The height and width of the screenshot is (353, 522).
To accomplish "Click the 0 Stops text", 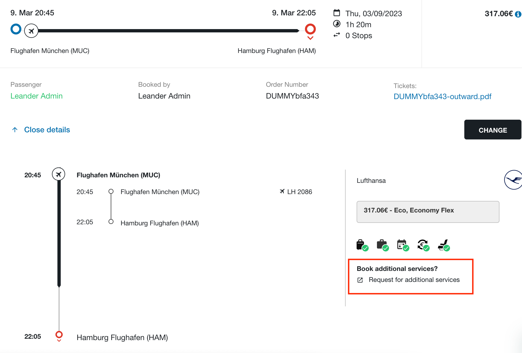I will 359,36.
